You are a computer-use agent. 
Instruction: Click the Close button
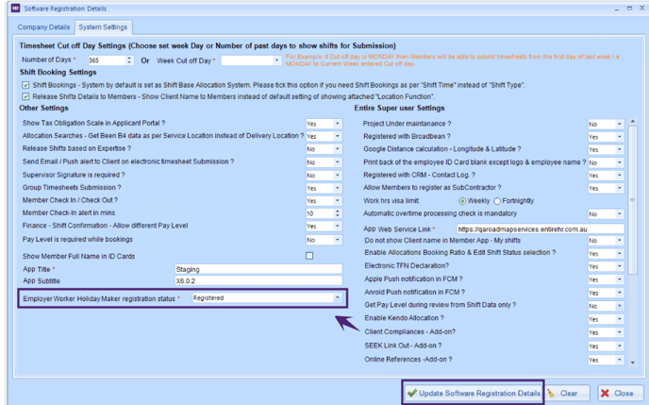click(x=620, y=393)
